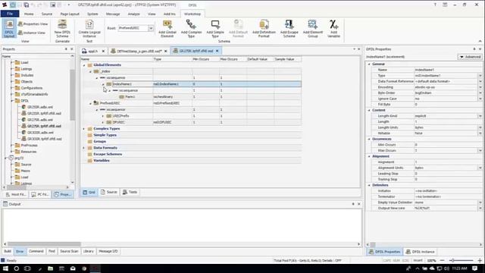Open the Home ribbon tab
Viewport: 485px width, 273px height.
29,14
